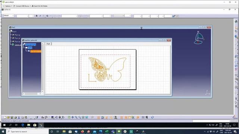Image resolution: width=239 pixels, height=134 pixels.
Task: Click the Save floppy disk icon
Action: point(12,117)
